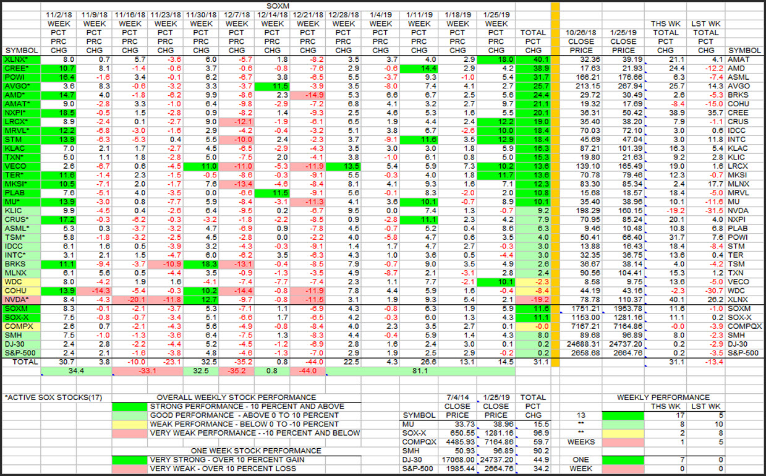
Task: Select the 12/21/18 date header cell
Action: click(307, 14)
